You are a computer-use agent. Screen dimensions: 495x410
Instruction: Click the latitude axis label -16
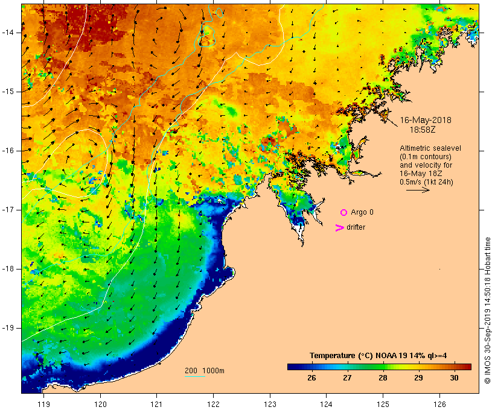tap(8, 151)
